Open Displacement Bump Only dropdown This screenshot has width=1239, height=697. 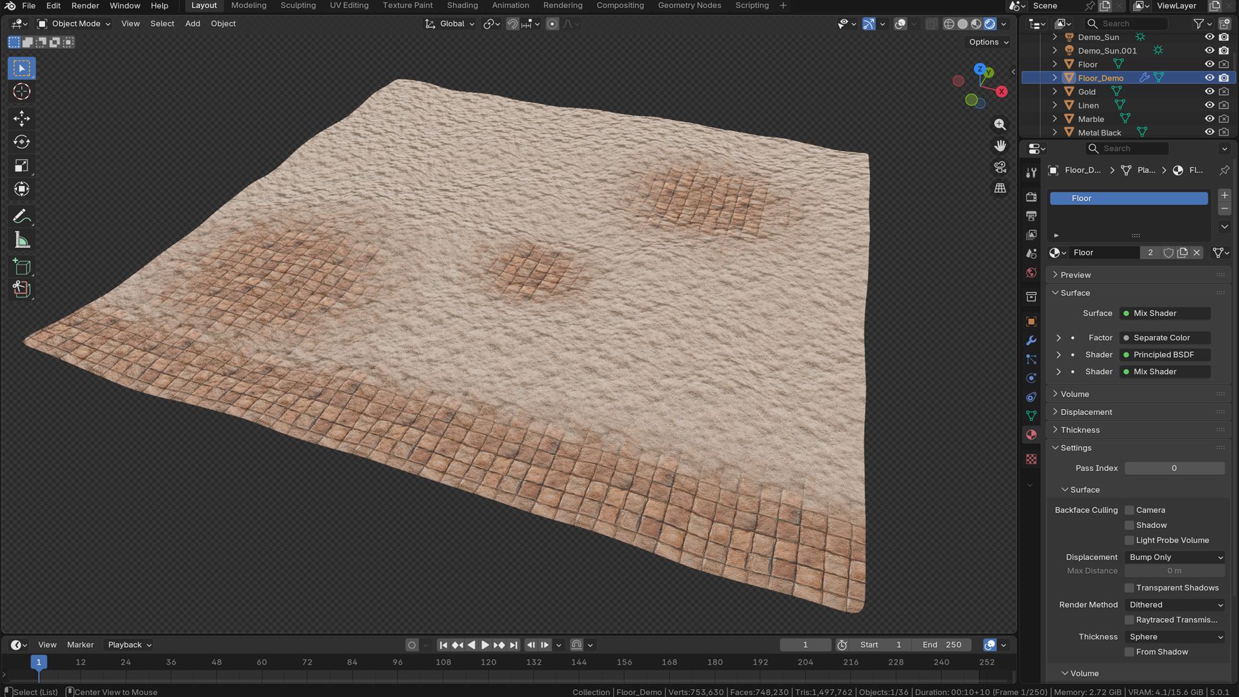pos(1175,558)
